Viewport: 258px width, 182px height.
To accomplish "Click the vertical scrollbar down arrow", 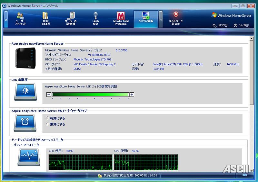I will click(x=252, y=169).
